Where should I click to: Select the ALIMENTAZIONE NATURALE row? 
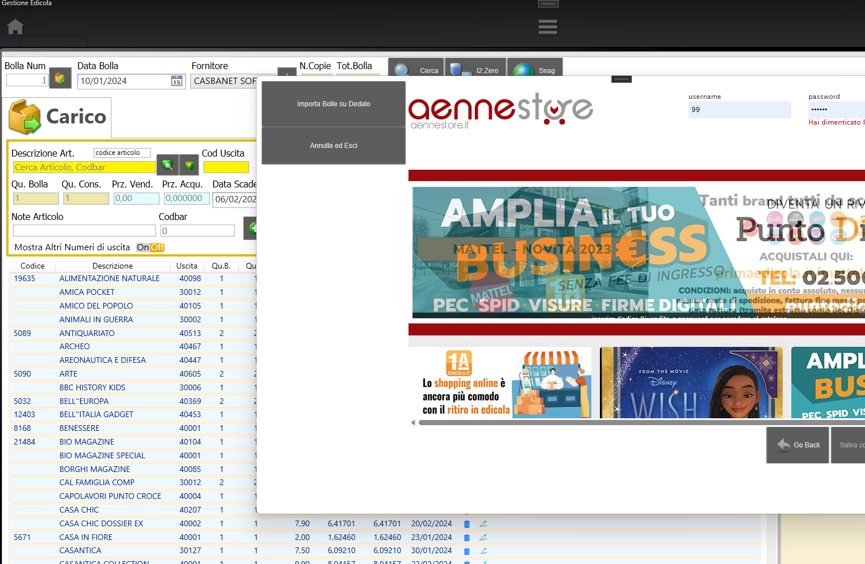tap(133, 279)
